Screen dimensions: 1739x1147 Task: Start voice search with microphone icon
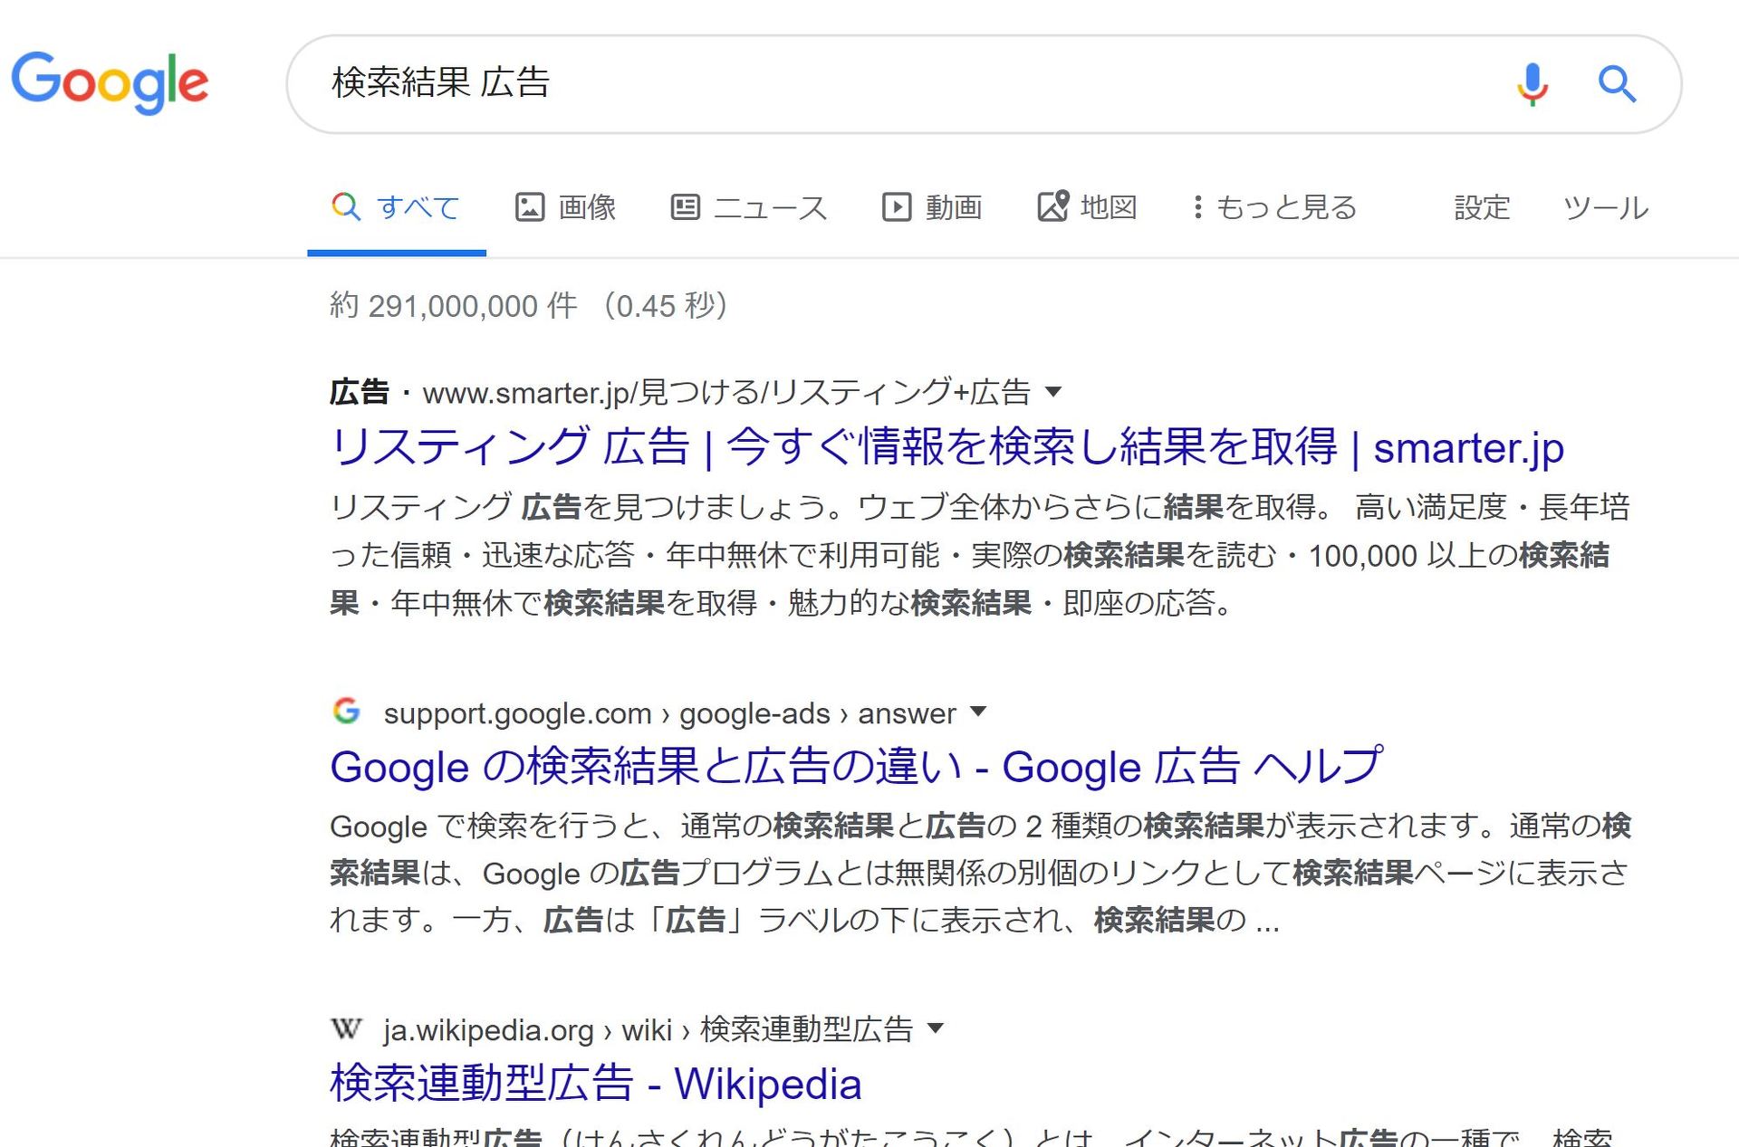click(x=1532, y=84)
